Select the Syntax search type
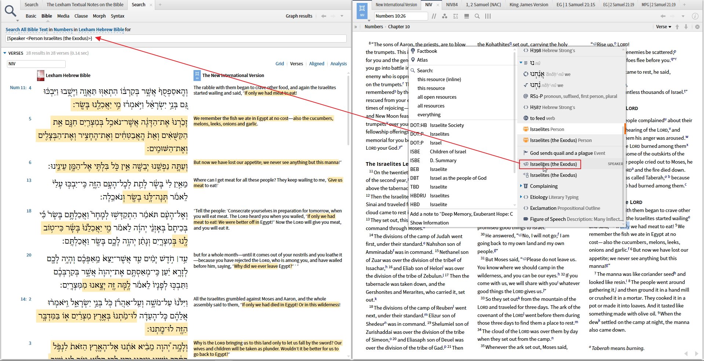The image size is (704, 361). (117, 16)
